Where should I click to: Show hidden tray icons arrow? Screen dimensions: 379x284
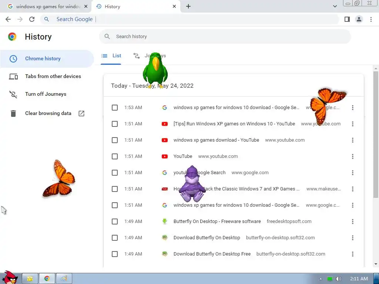[x=321, y=279]
